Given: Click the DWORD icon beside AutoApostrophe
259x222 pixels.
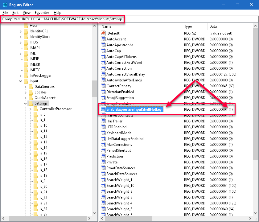Looking at the screenshot, I should (x=103, y=45).
